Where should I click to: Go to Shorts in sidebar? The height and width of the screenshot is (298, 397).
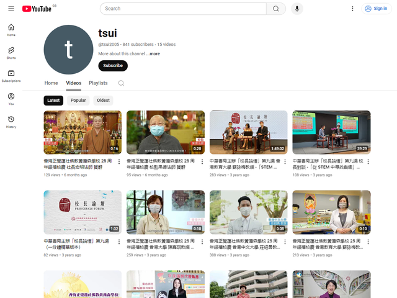click(11, 53)
